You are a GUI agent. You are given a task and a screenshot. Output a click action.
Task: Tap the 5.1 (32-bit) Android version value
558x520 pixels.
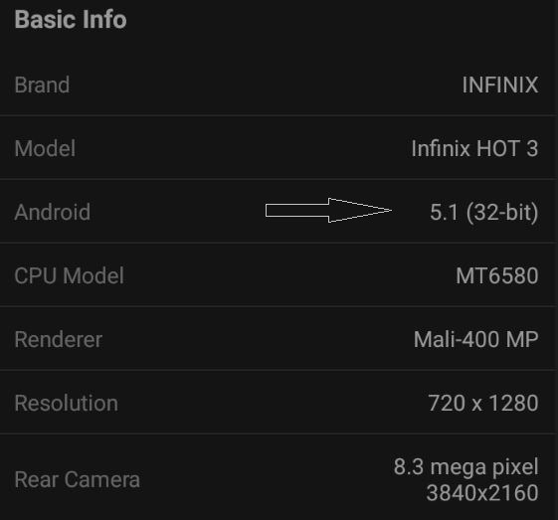[484, 213]
